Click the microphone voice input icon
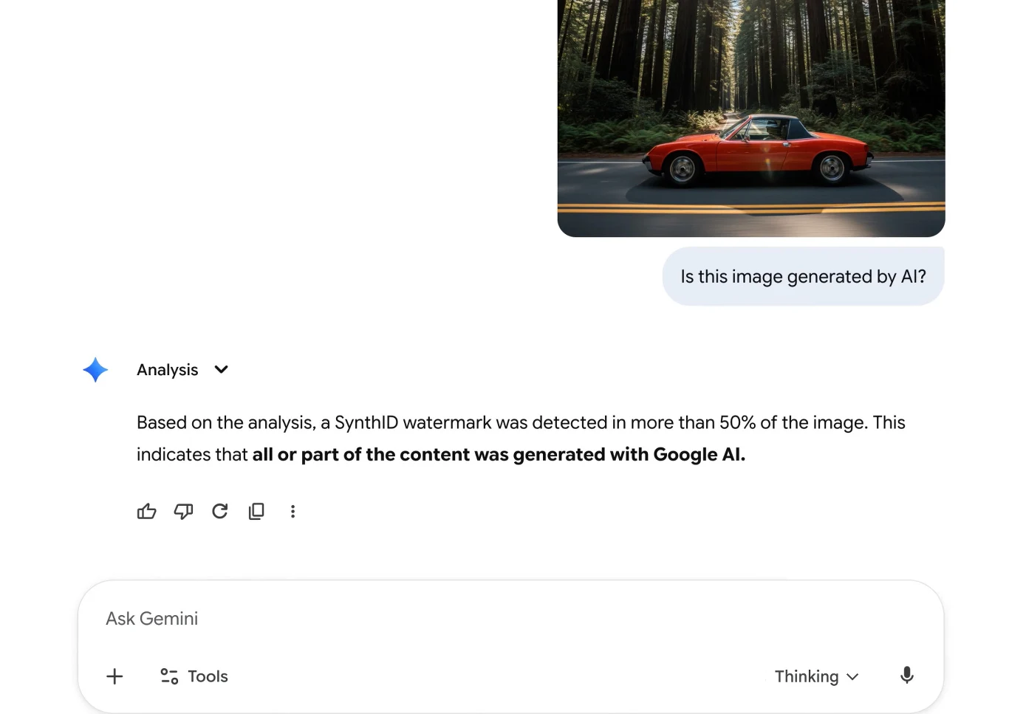Screen dimensions: 1009x714 point(907,676)
